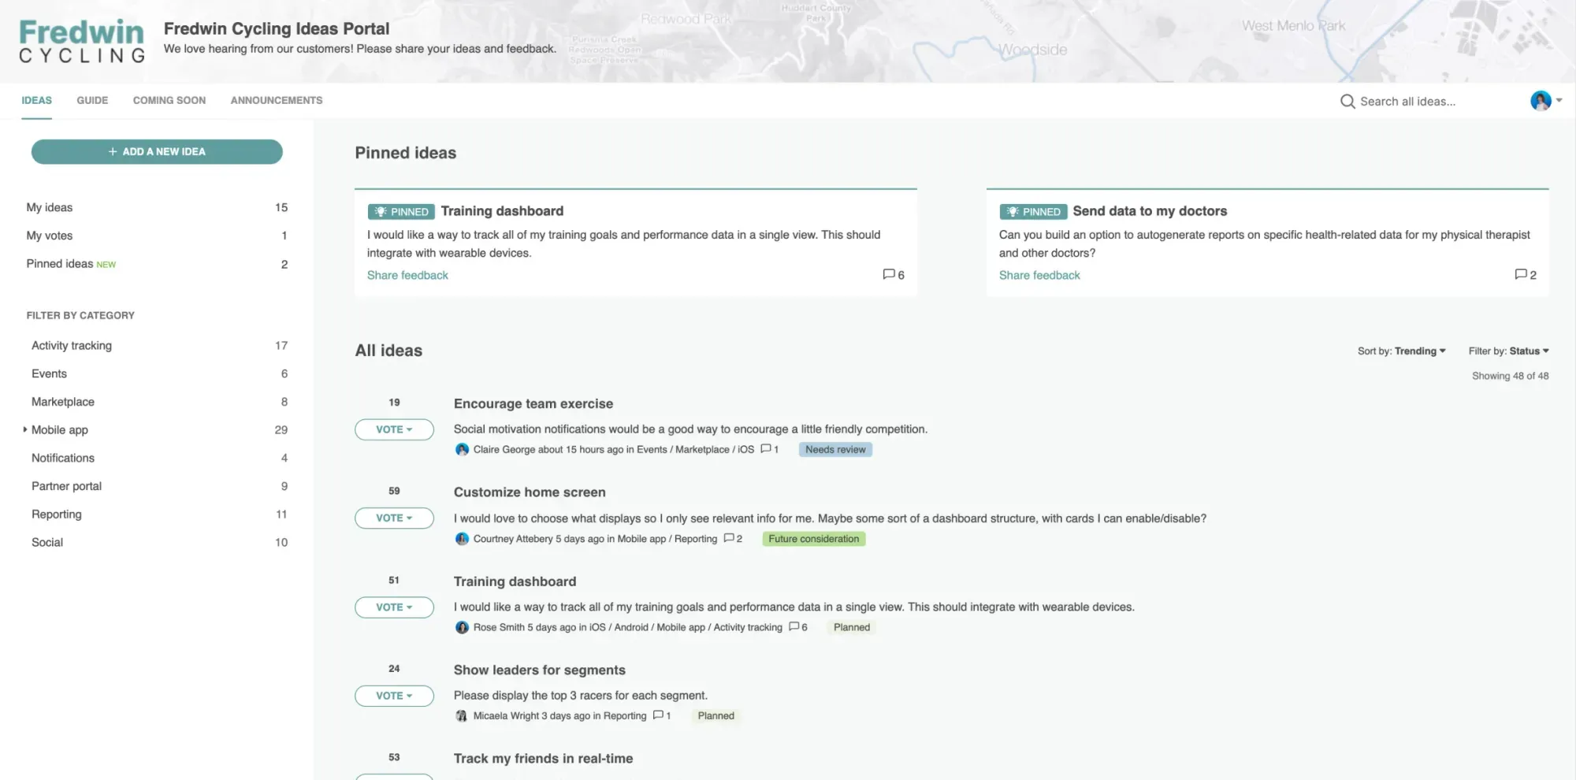Expand the Mobile app category
The image size is (1576, 780).
pos(24,429)
